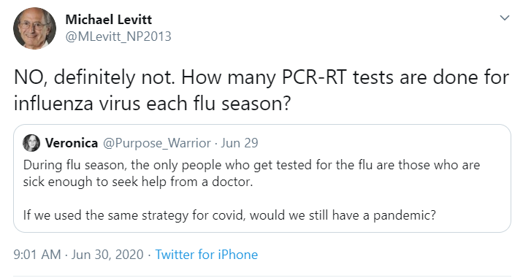The width and height of the screenshot is (523, 278).
Task: Click the 'would we still have a pandemic?' line
Action: 343,215
